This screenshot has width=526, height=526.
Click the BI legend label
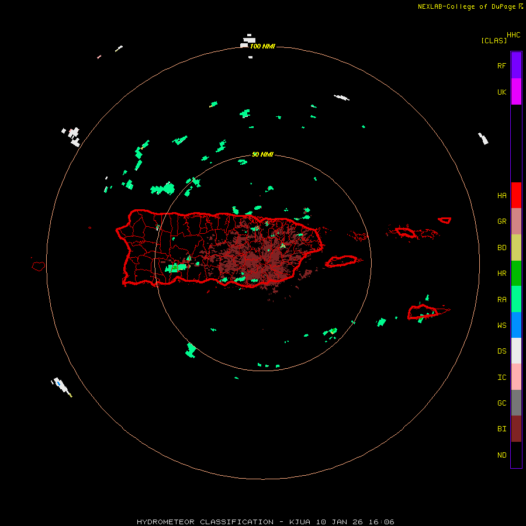click(x=501, y=429)
